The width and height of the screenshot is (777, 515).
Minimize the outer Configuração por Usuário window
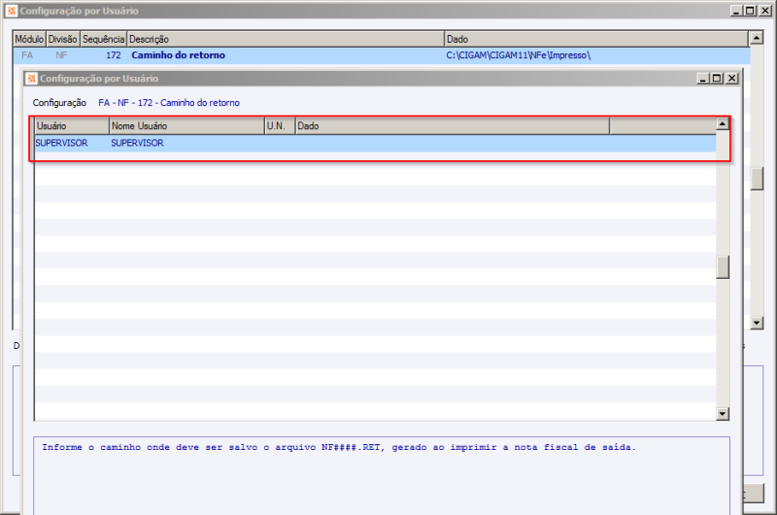click(x=736, y=11)
